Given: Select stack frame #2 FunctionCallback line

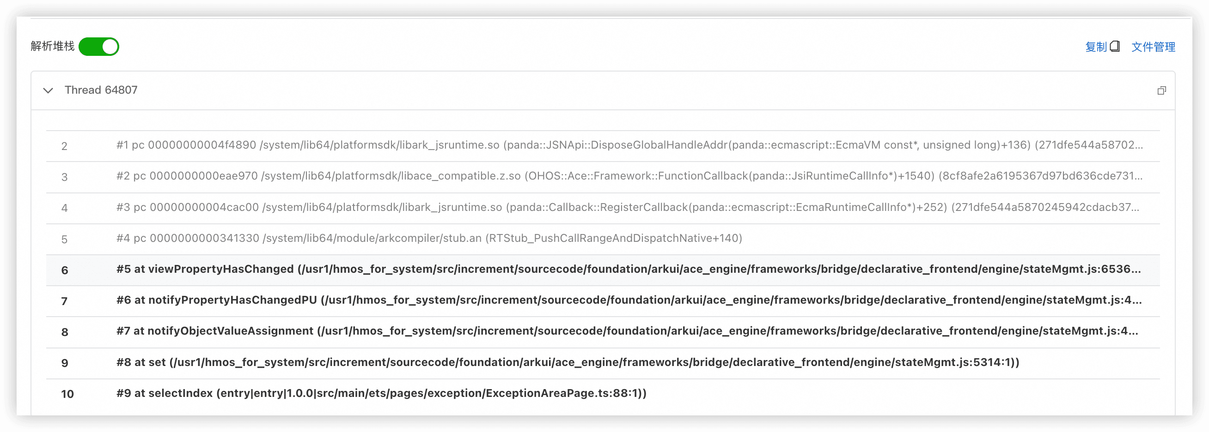Looking at the screenshot, I should tap(629, 176).
